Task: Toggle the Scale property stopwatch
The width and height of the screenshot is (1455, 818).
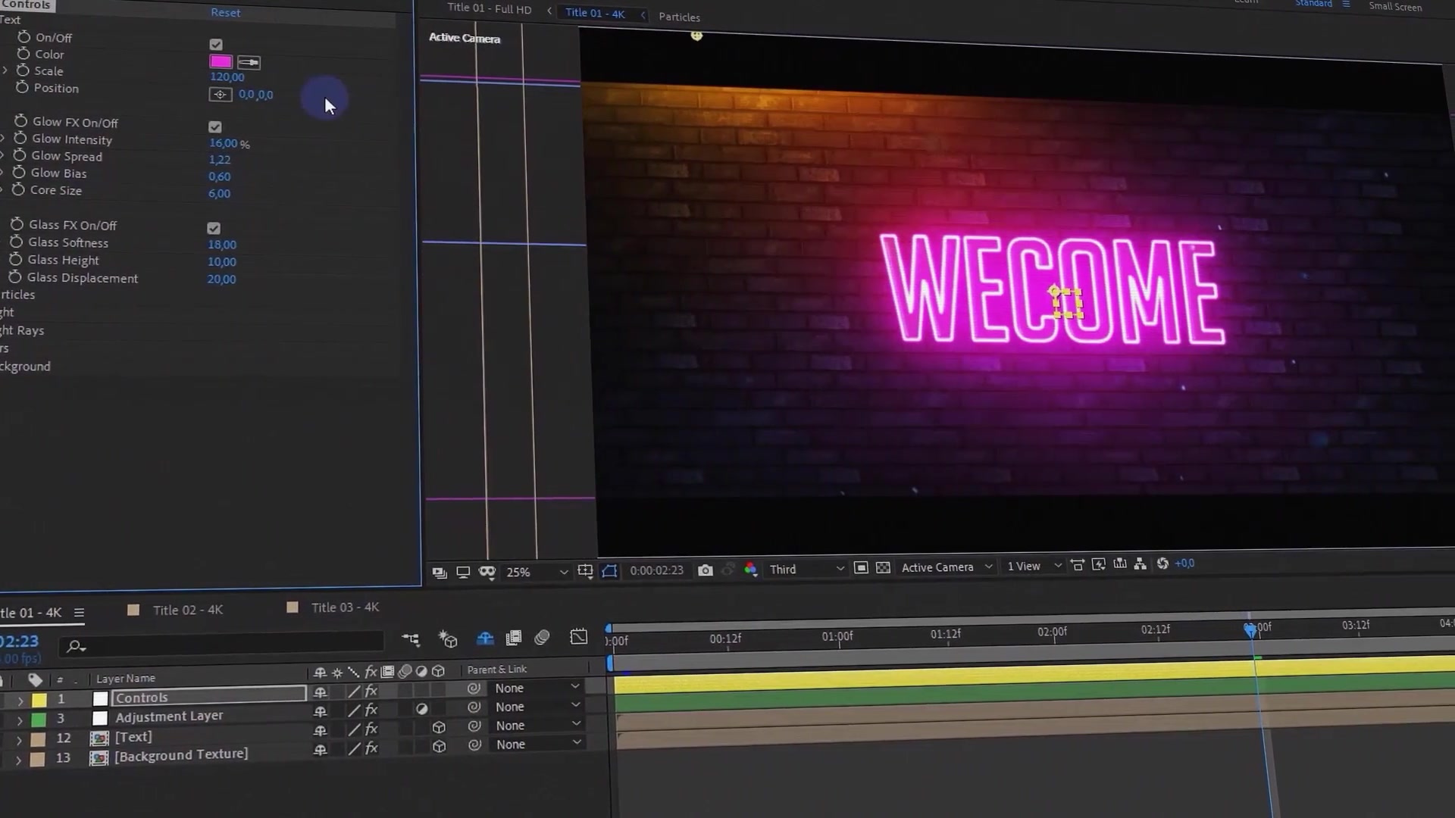Action: 23,70
